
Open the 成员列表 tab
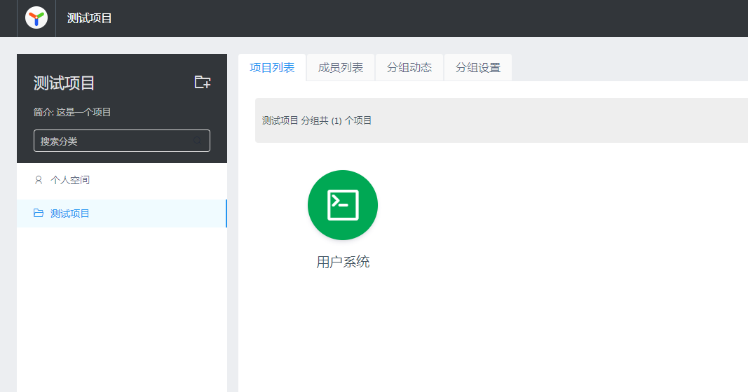tap(341, 68)
